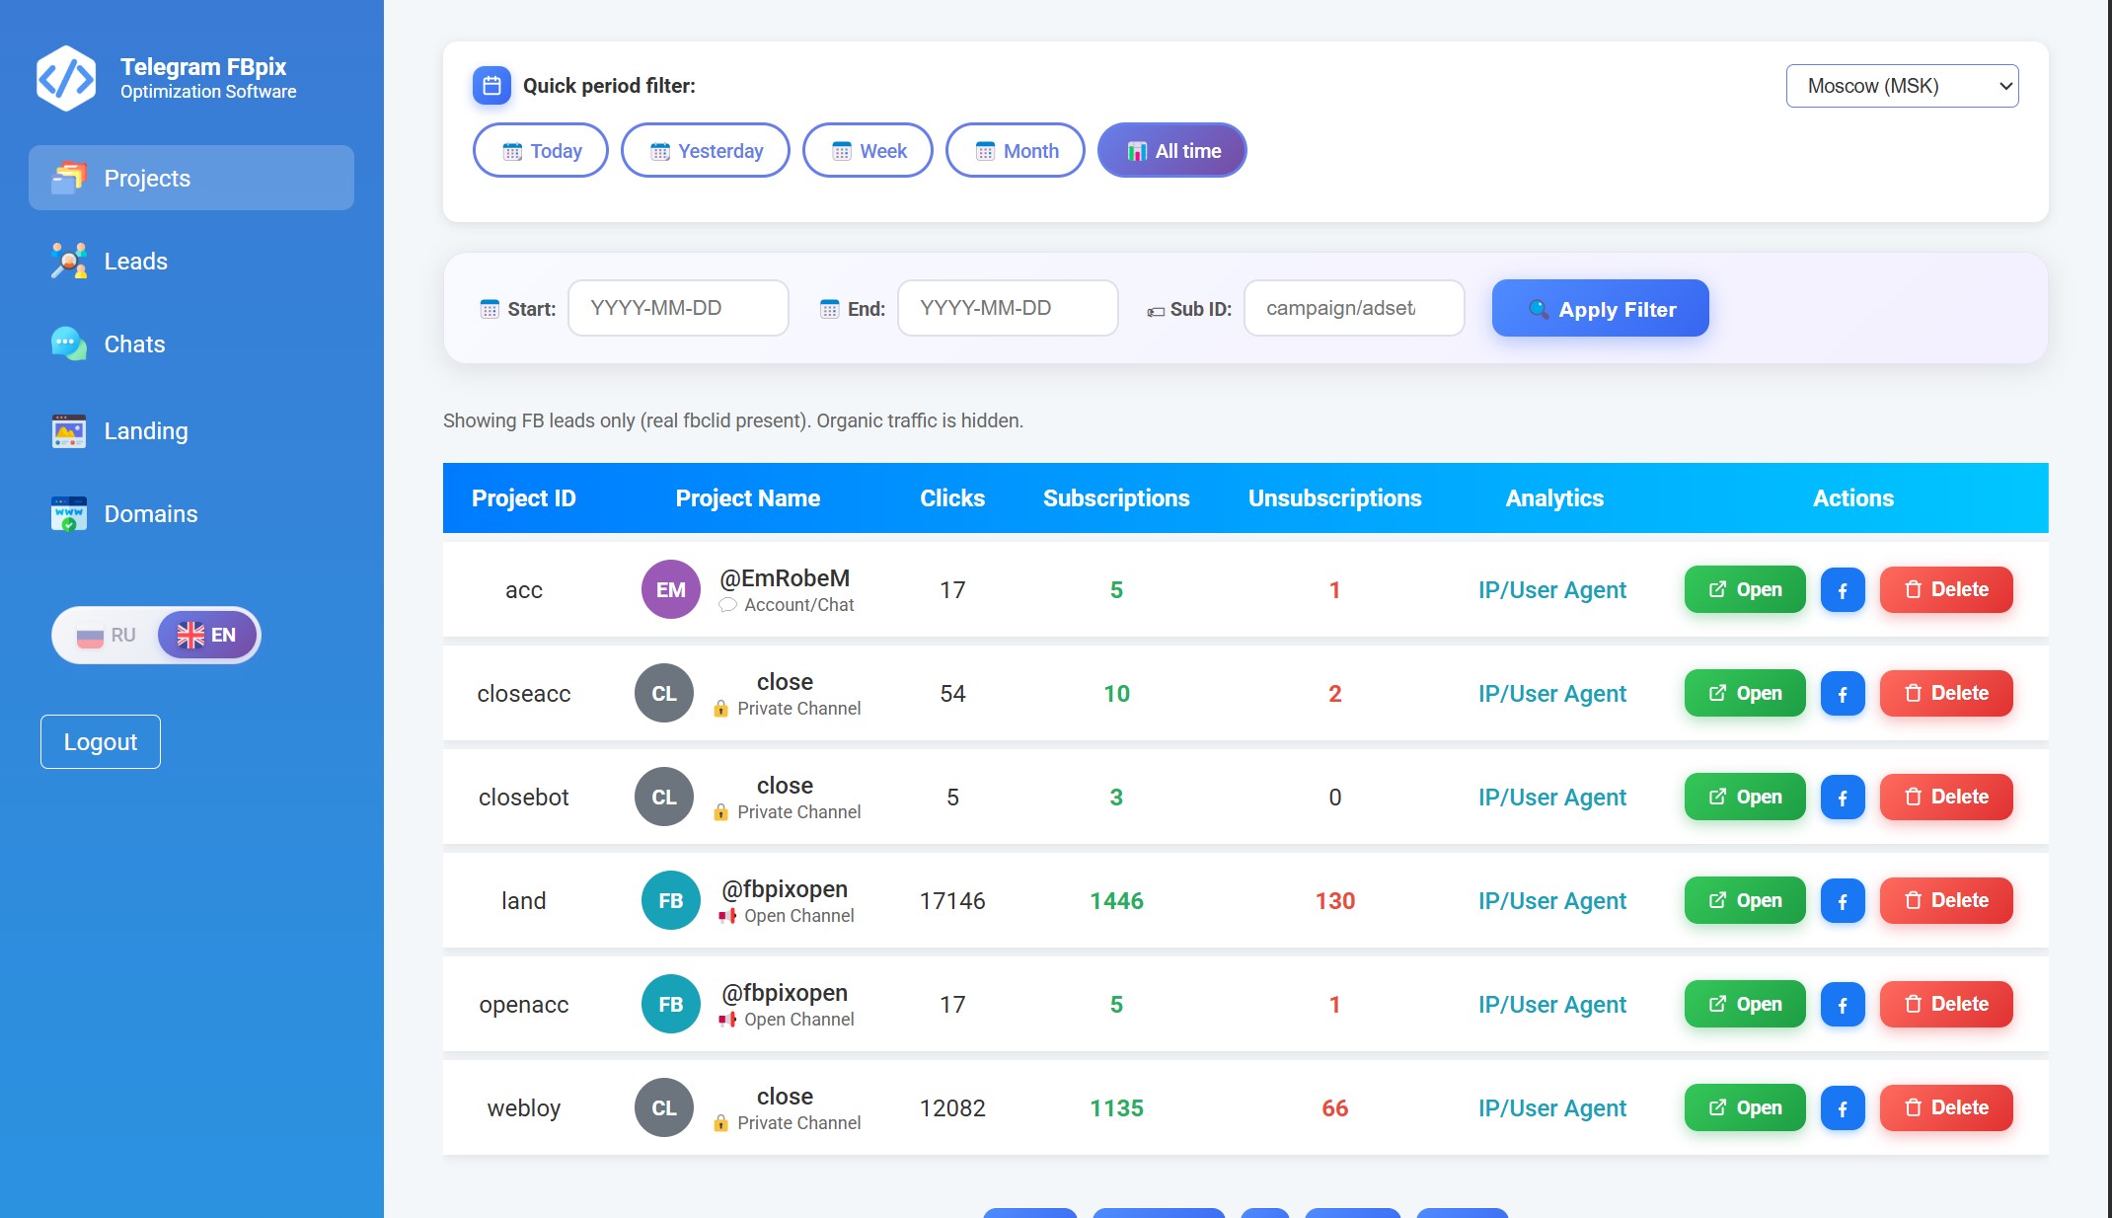Click the calendar icon beside Quick period filter
Screen dimensions: 2112x1218
tap(491, 86)
